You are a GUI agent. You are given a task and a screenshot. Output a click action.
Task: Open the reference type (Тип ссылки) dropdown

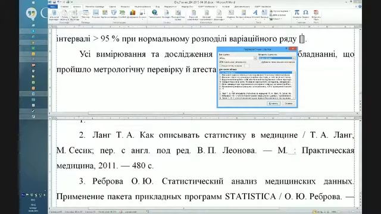tap(238, 58)
